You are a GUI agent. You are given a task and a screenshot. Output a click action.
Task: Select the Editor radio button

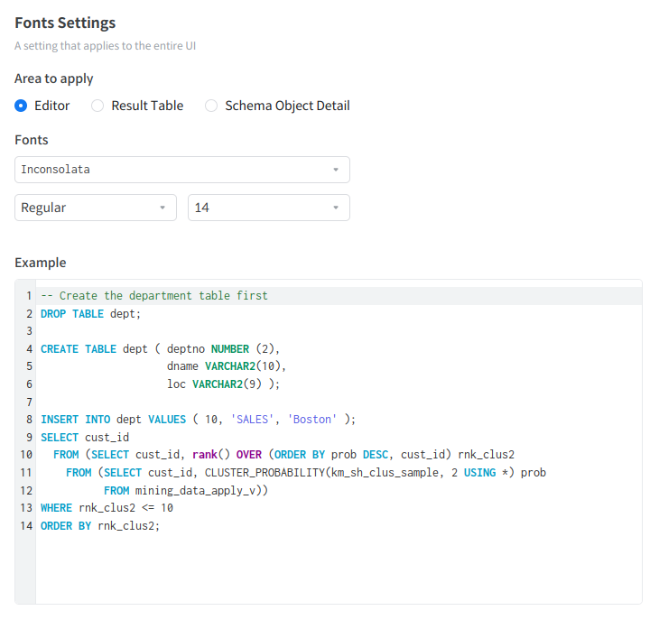pos(21,106)
